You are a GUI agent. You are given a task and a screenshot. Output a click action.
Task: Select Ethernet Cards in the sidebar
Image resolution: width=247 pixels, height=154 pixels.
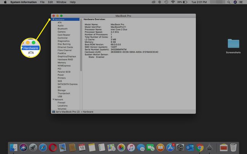click(x=65, y=47)
